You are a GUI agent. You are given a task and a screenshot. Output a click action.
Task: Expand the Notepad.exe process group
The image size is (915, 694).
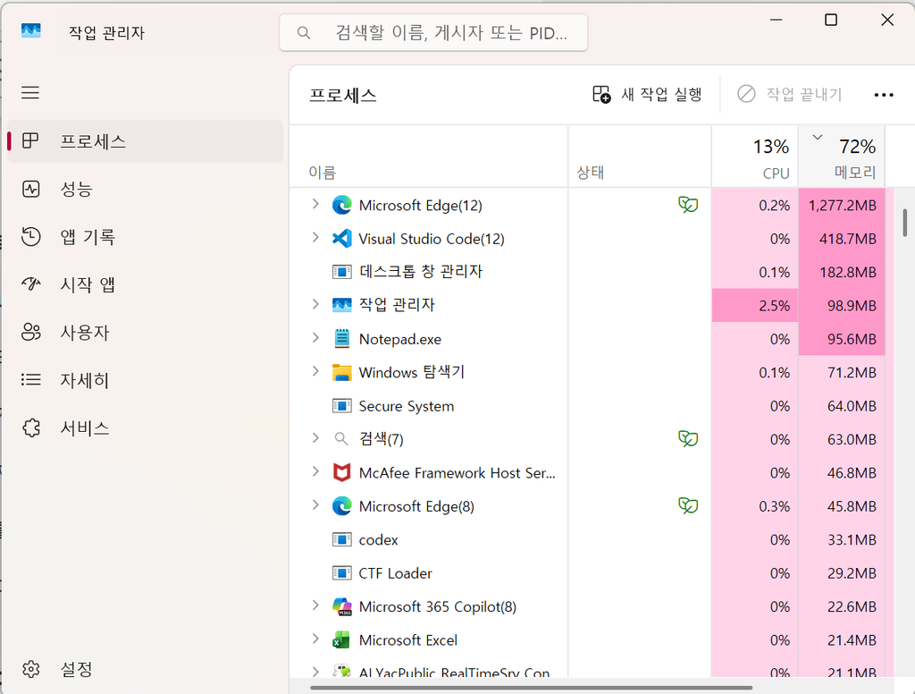tap(315, 338)
